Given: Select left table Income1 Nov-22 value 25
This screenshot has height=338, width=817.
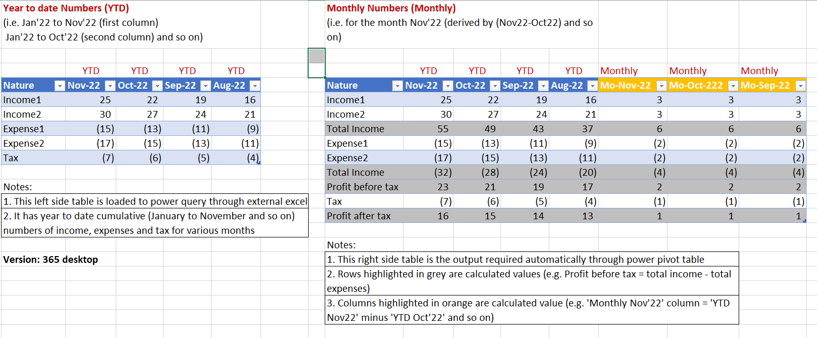Looking at the screenshot, I should pyautogui.click(x=105, y=100).
